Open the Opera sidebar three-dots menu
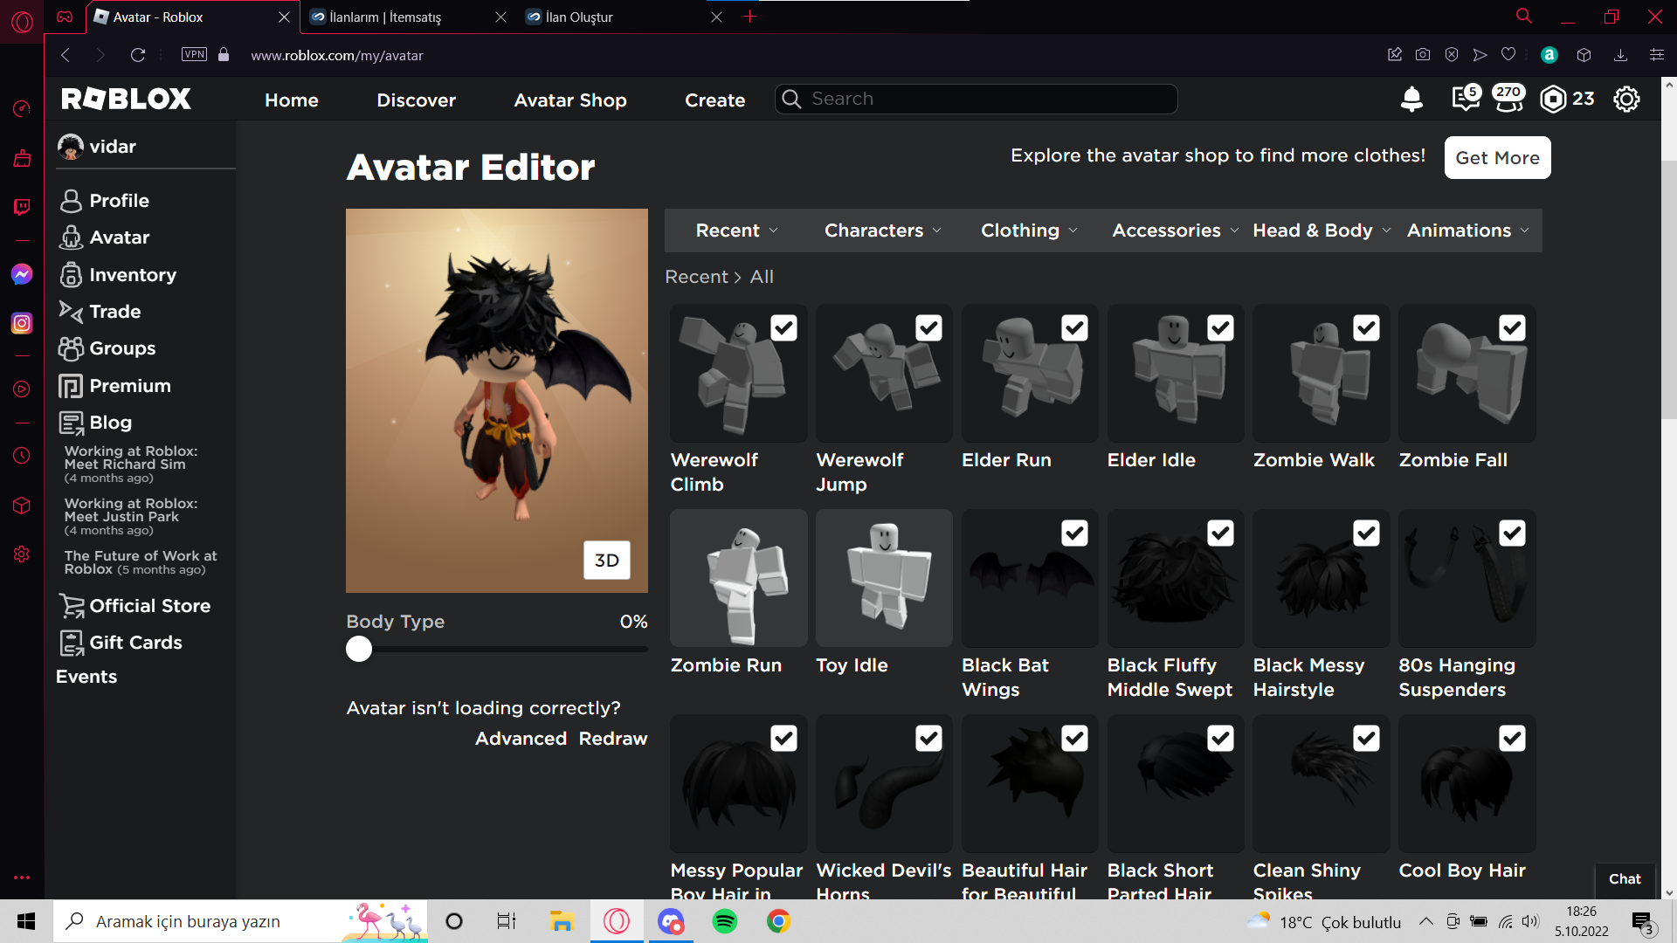This screenshot has height=943, width=1677. click(x=22, y=878)
